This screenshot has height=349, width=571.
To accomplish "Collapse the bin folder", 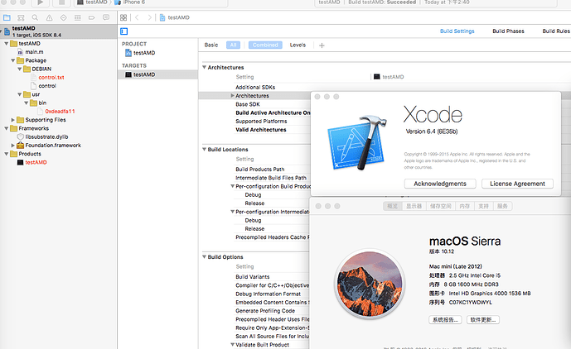I will 26,103.
